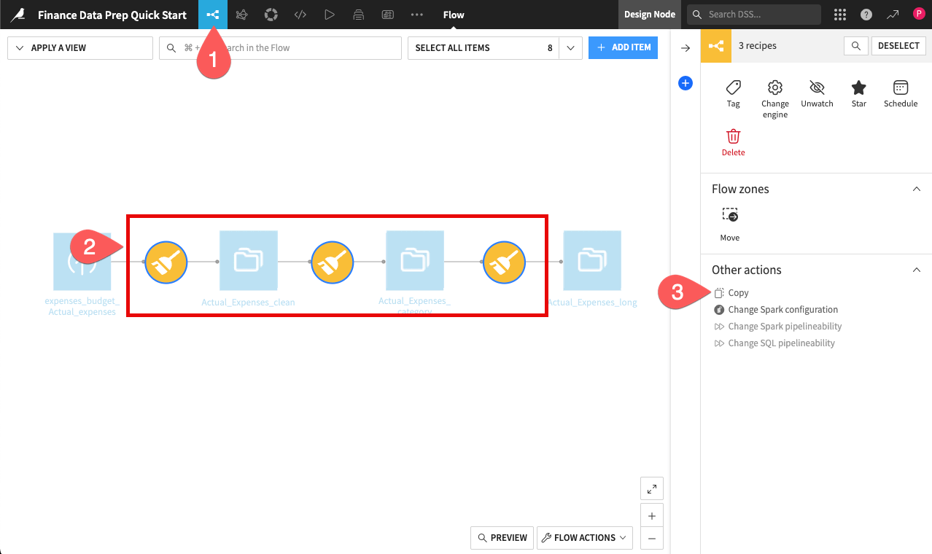The width and height of the screenshot is (932, 554).
Task: Collapse the Other actions section
Action: point(916,269)
